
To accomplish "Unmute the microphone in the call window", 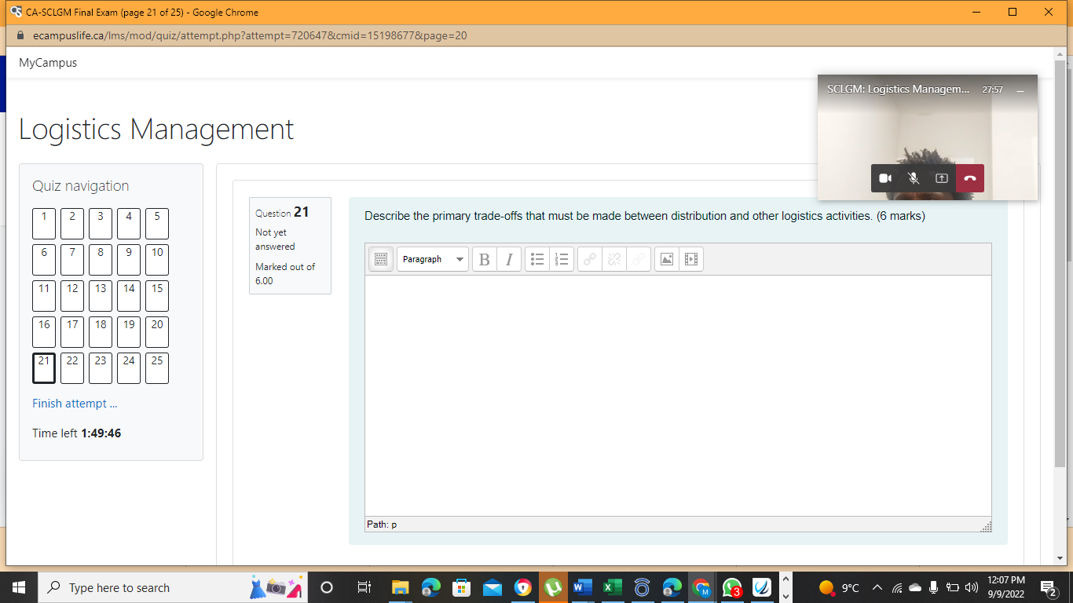I will [914, 178].
